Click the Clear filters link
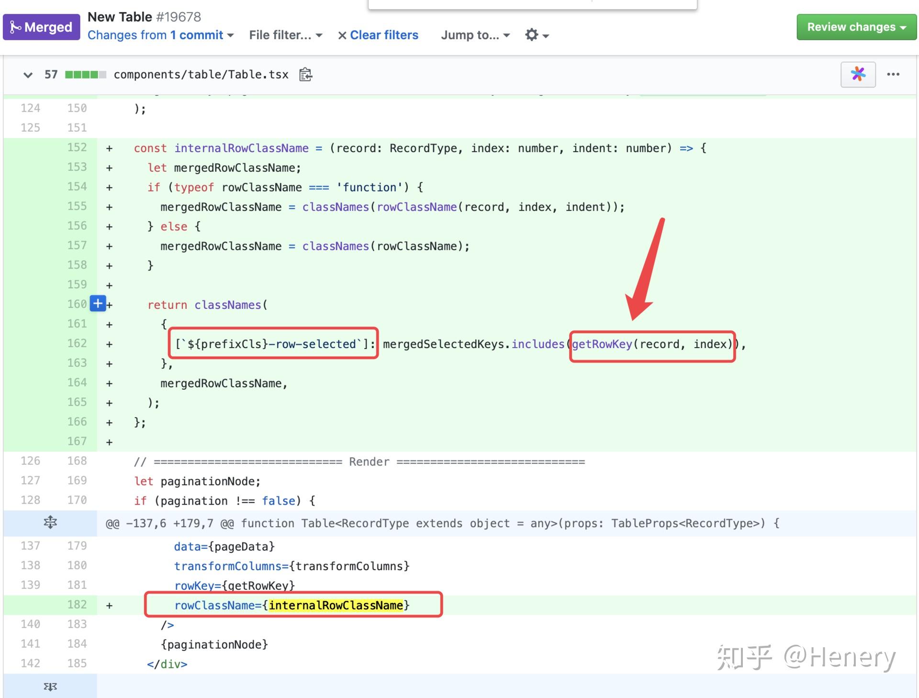 tap(384, 35)
